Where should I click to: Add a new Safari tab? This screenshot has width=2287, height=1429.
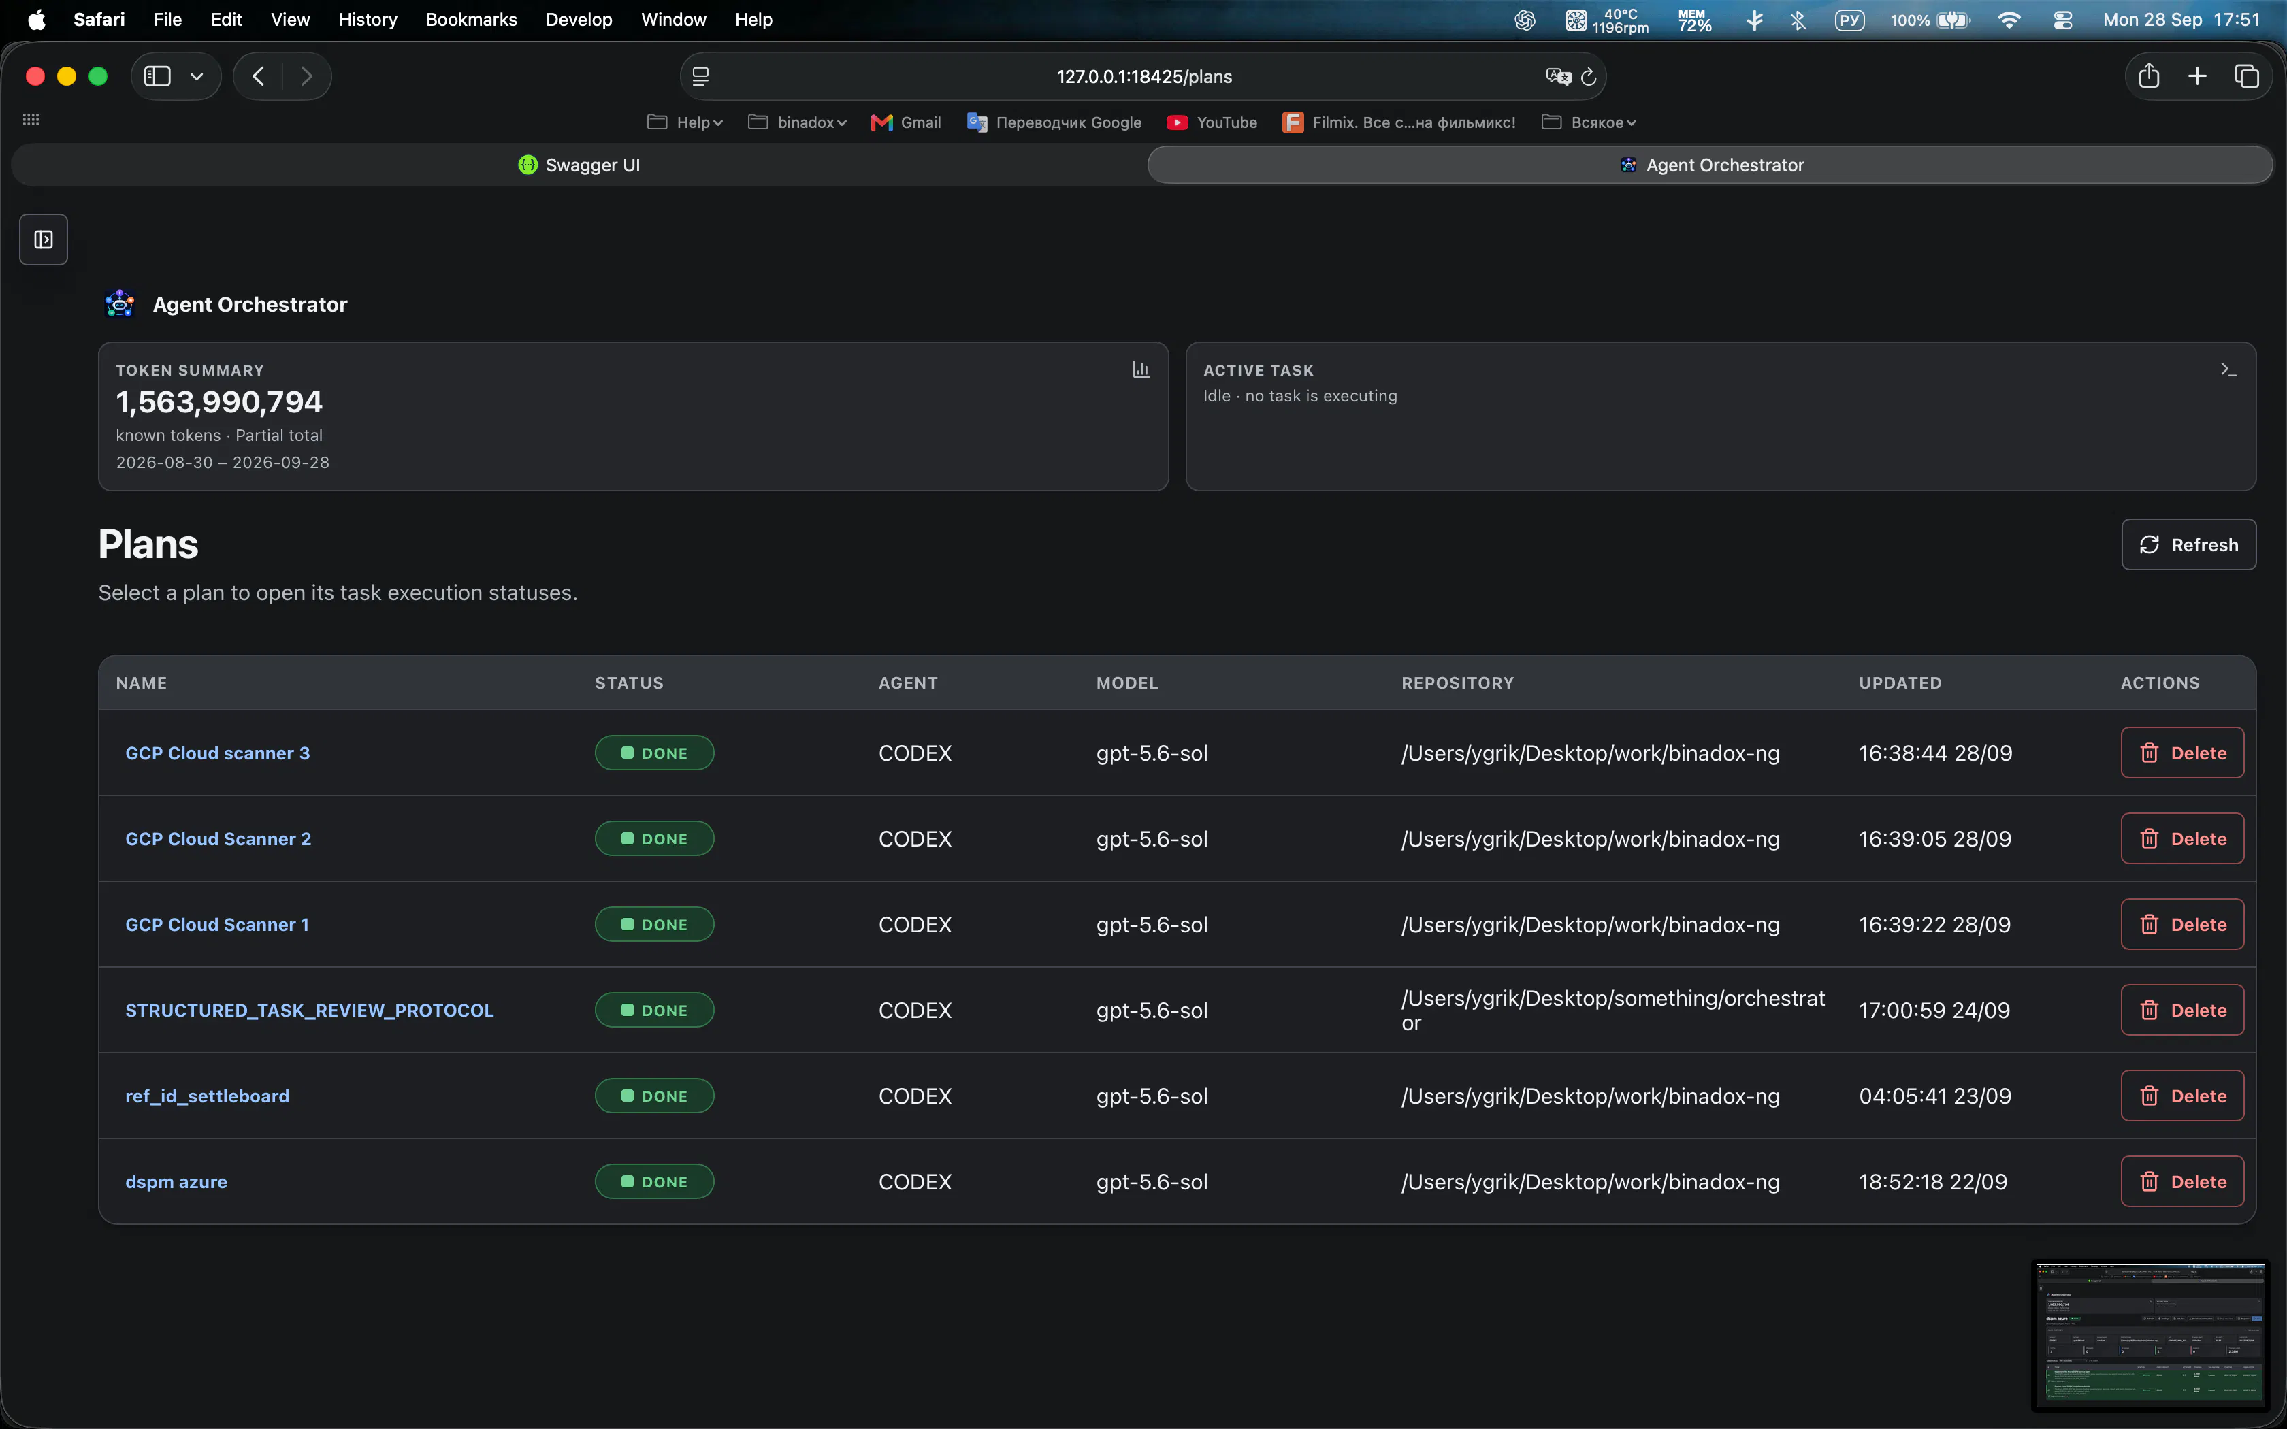point(2197,76)
